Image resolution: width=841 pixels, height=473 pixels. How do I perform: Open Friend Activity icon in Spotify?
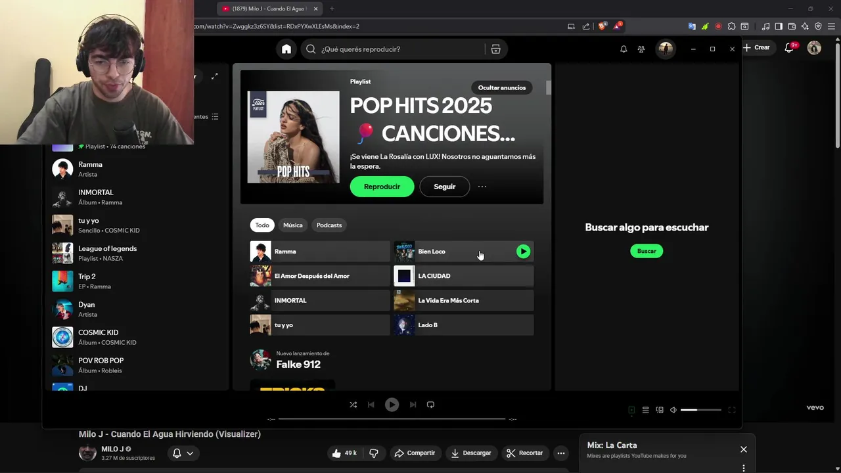click(x=641, y=49)
